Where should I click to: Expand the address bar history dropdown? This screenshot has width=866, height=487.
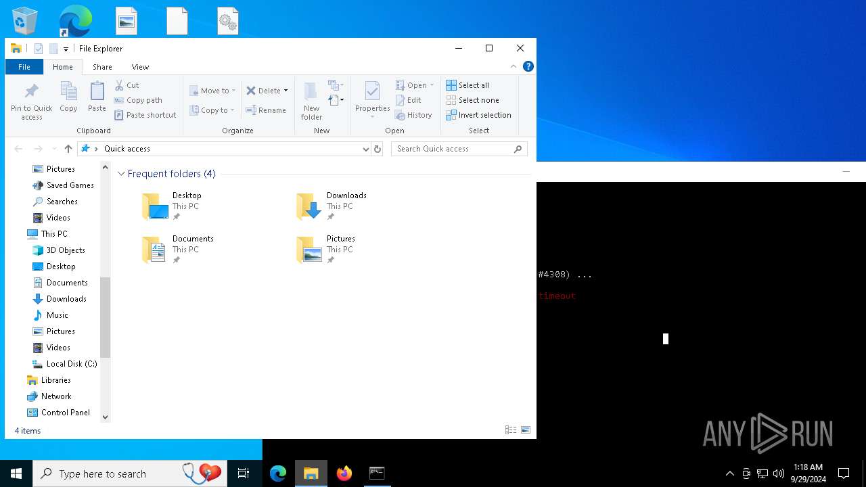tap(366, 149)
